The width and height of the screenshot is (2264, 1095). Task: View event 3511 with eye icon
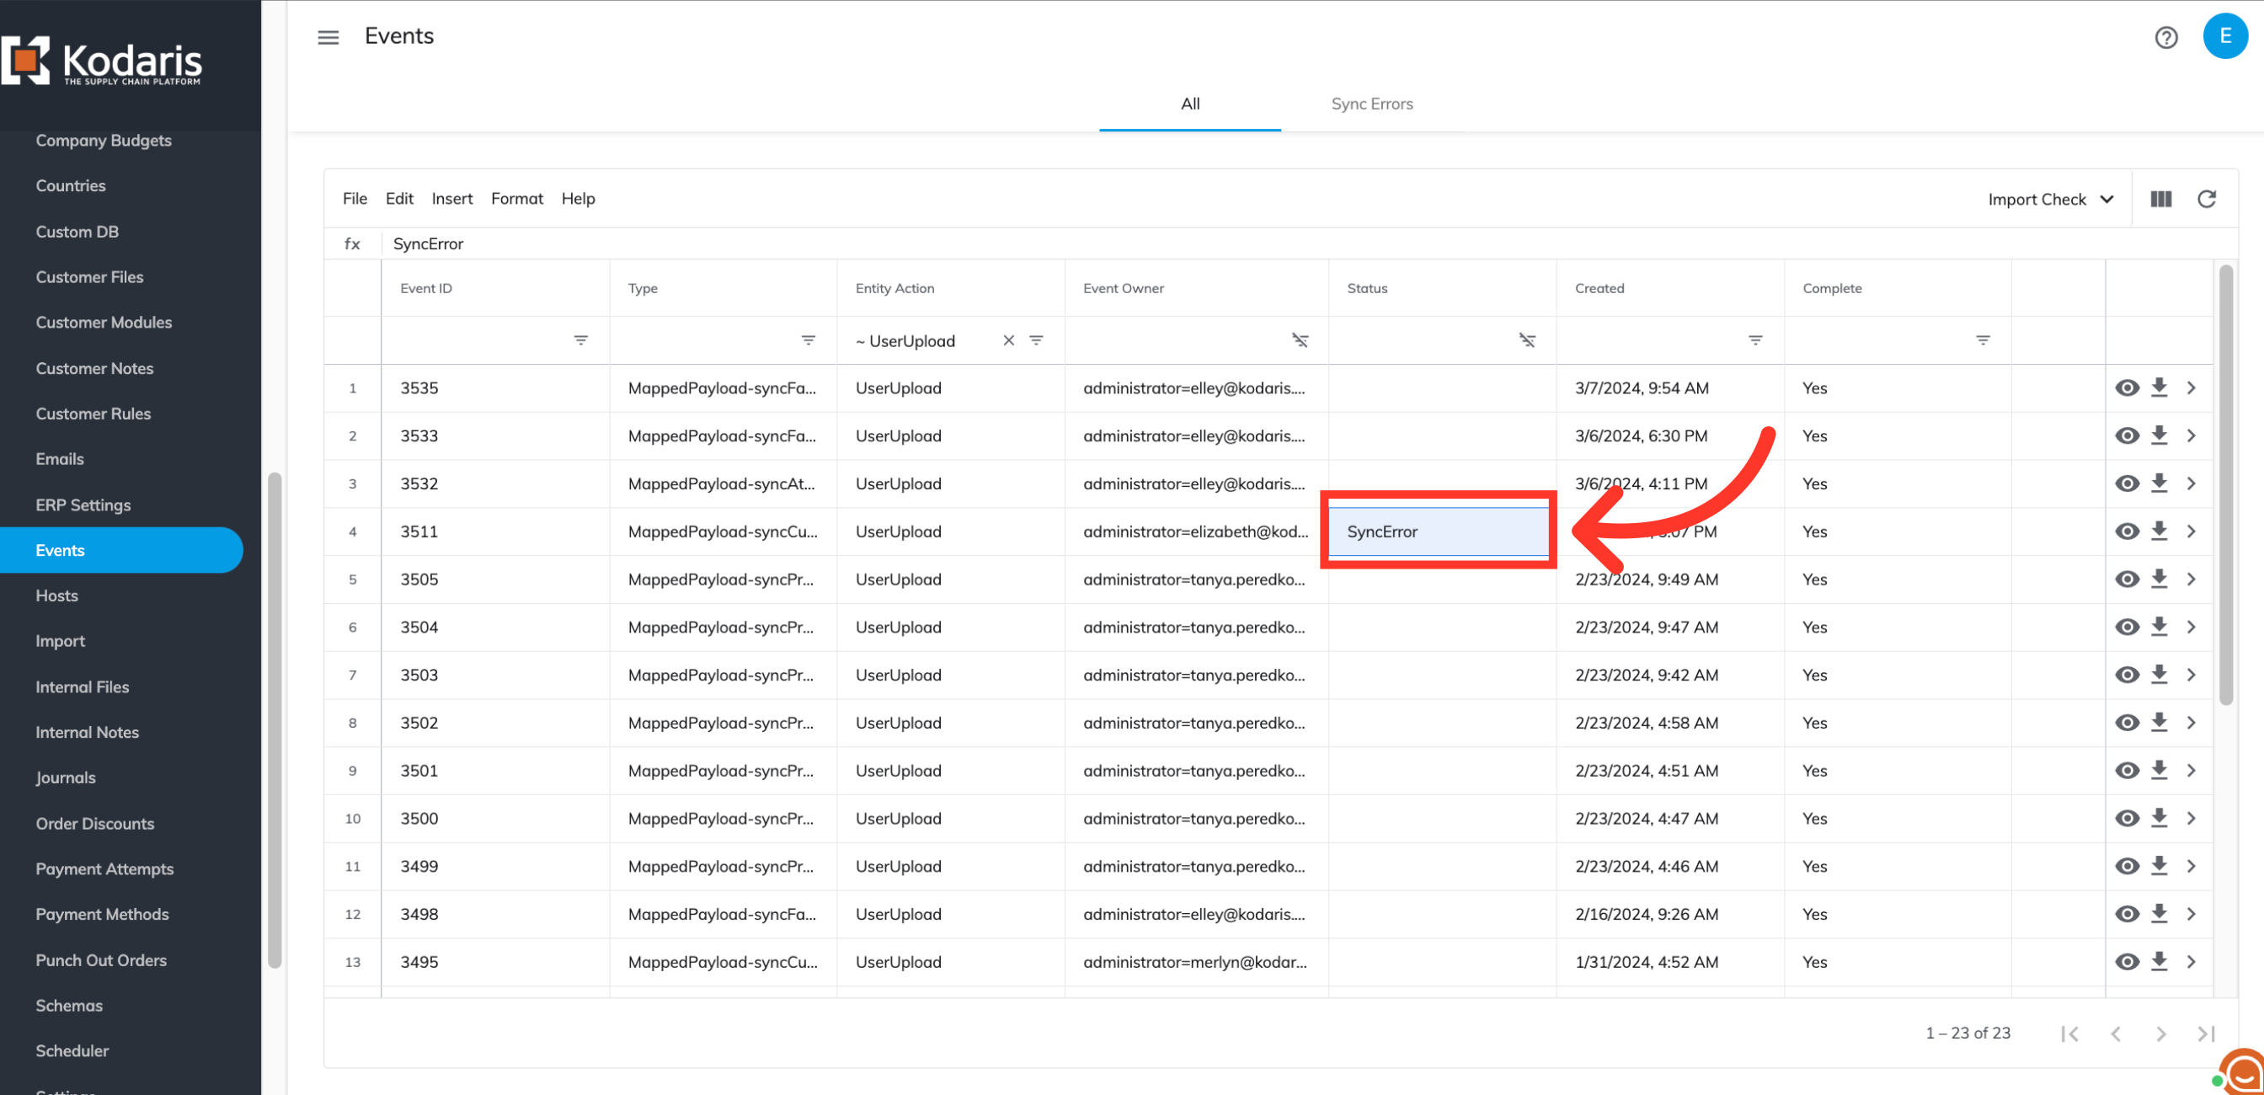point(2127,531)
